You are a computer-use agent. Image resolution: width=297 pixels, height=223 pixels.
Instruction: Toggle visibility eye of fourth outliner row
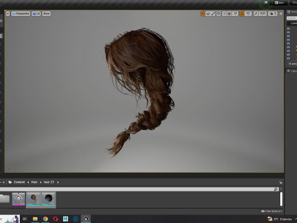click(x=288, y=40)
